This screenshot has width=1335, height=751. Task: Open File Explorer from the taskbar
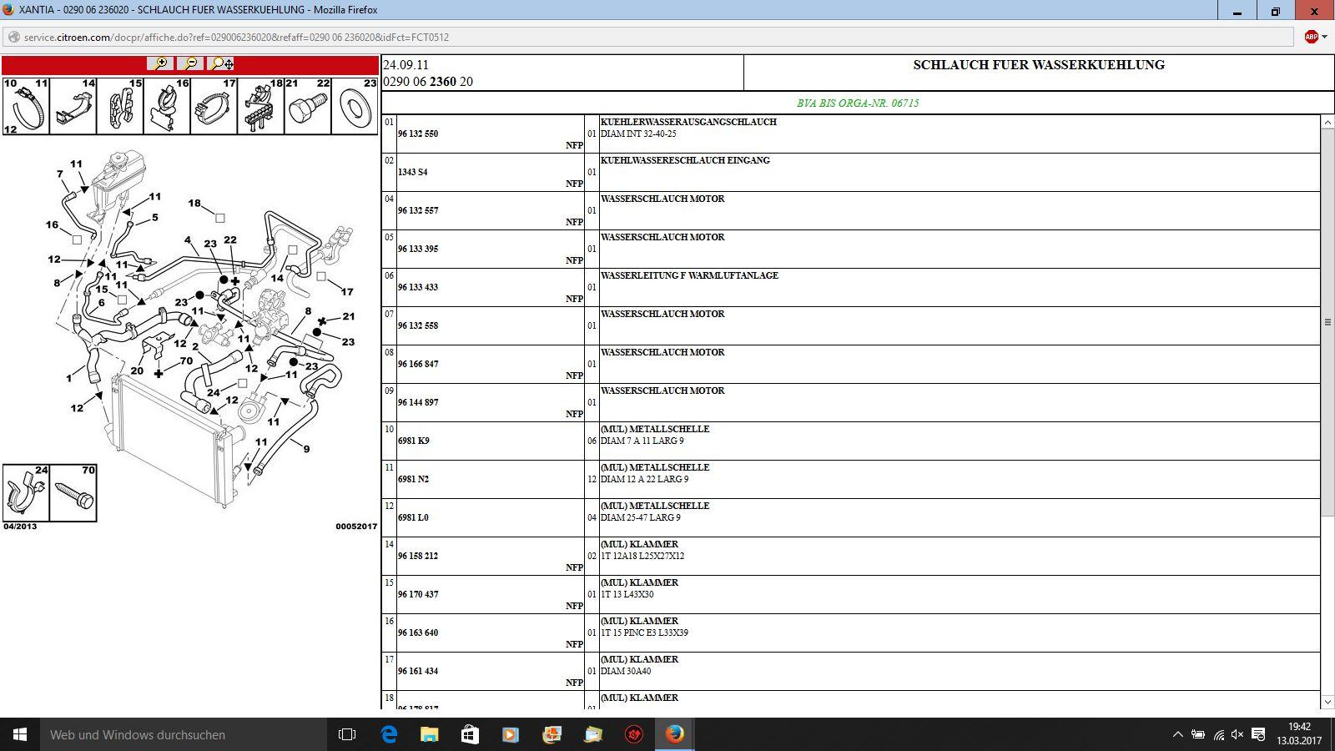point(429,734)
